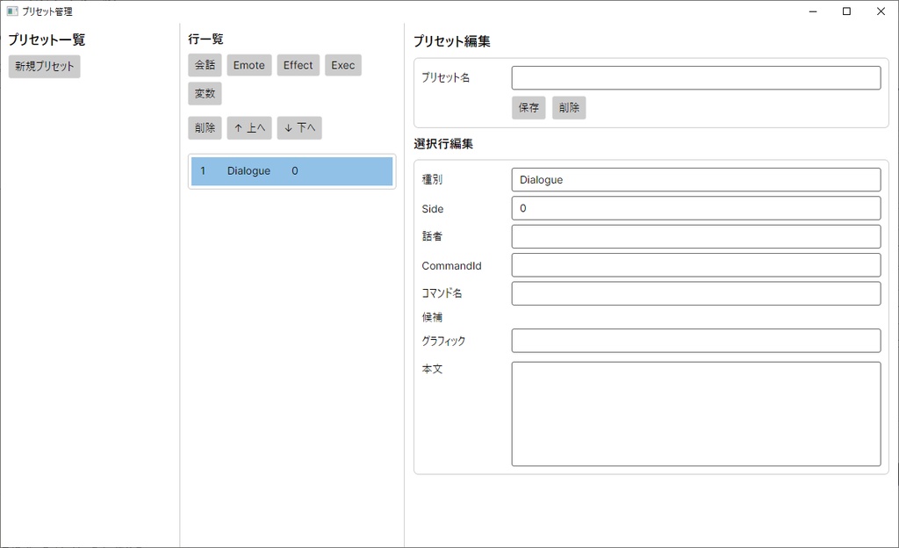The width and height of the screenshot is (899, 548).
Task: Add an Emote row
Action: coord(248,64)
